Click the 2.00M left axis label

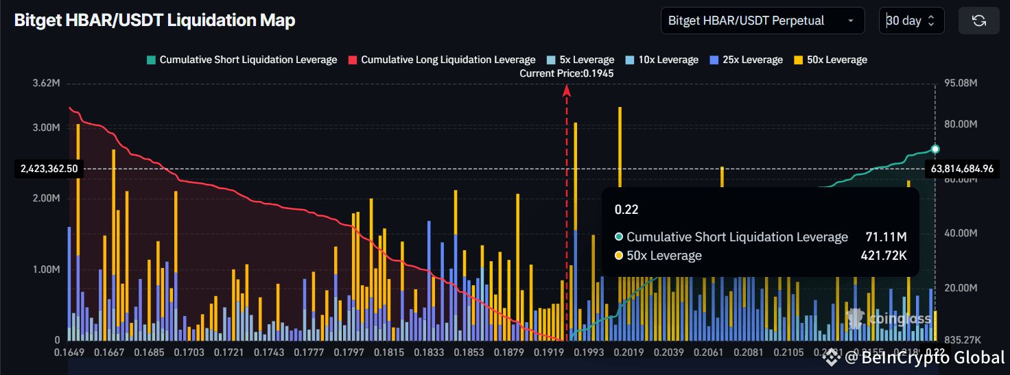coord(46,198)
